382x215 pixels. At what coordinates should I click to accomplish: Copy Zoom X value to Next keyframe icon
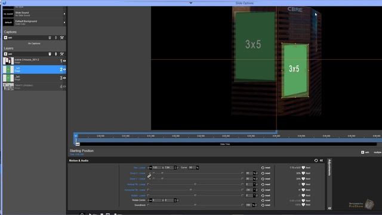(x=303, y=173)
